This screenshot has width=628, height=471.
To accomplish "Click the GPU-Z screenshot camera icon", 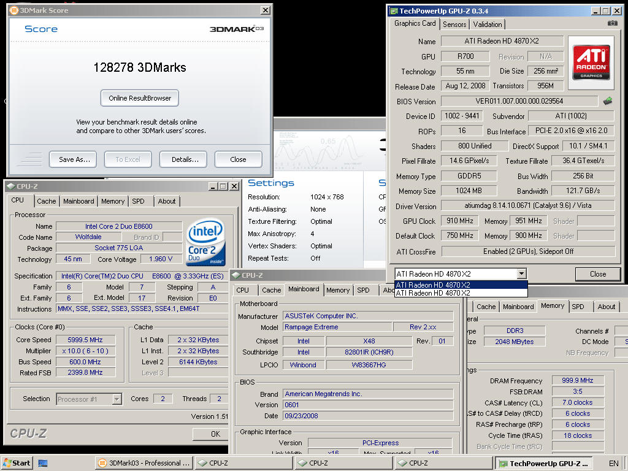I will click(x=612, y=23).
